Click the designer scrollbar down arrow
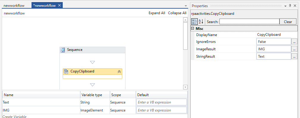300x118 pixels. (x=185, y=87)
